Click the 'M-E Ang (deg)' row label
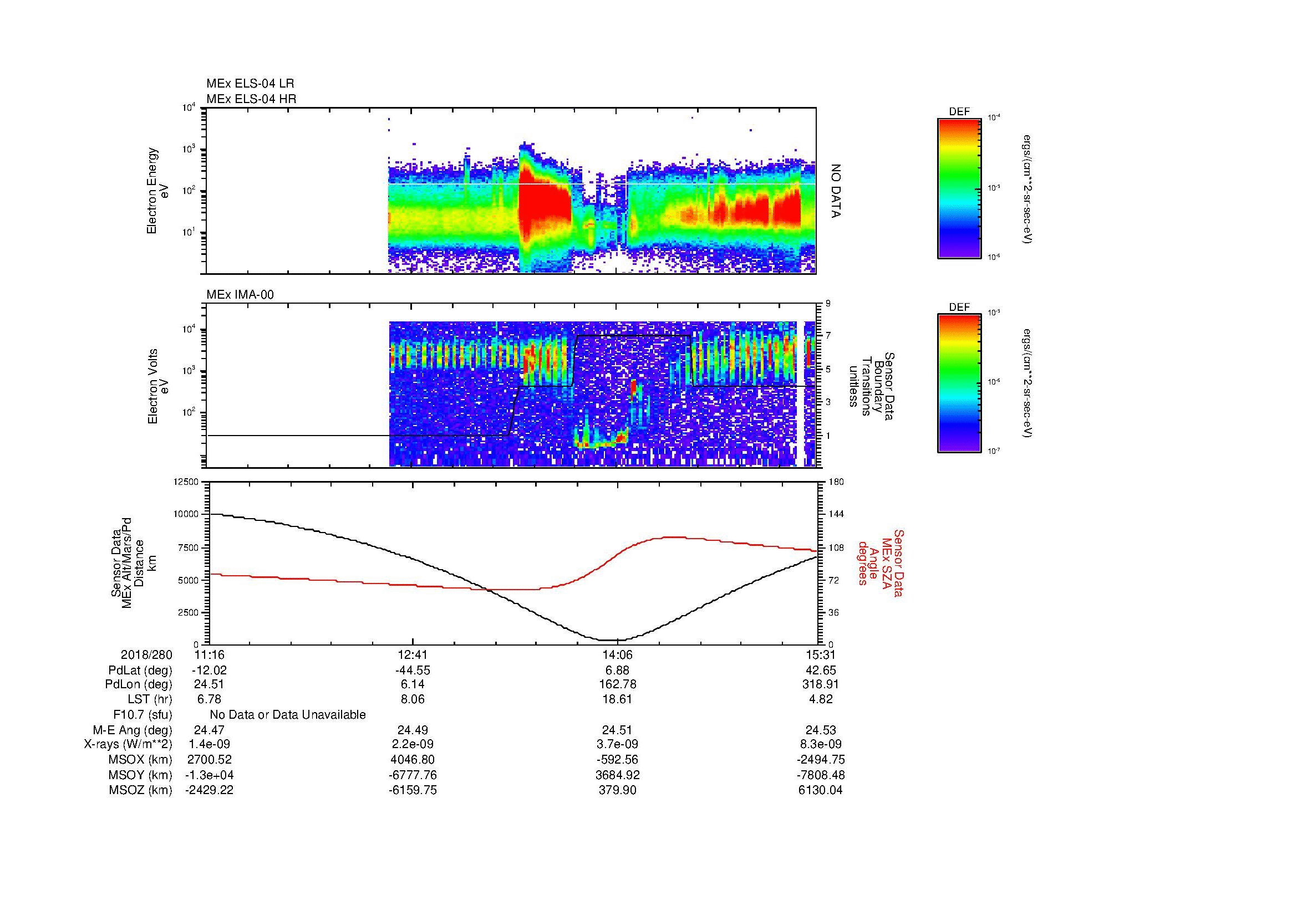The width and height of the screenshot is (1297, 916). click(x=133, y=730)
